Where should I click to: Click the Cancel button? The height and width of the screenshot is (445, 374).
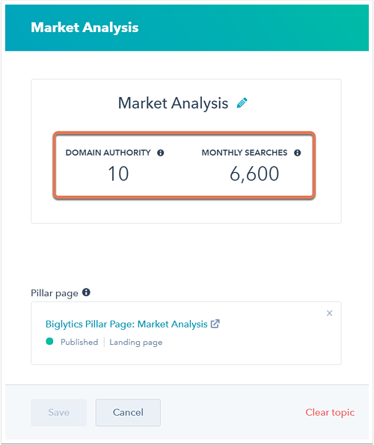[x=128, y=412]
